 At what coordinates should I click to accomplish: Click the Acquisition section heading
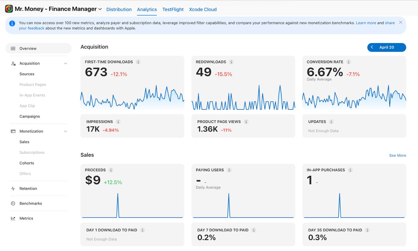pos(94,47)
